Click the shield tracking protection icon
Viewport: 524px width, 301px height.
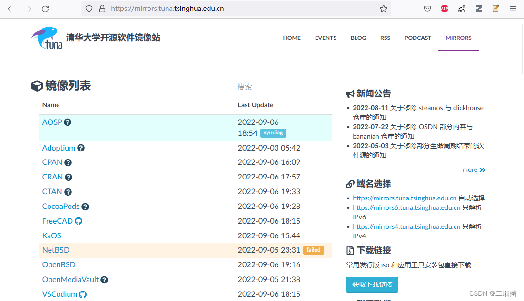[x=89, y=9]
